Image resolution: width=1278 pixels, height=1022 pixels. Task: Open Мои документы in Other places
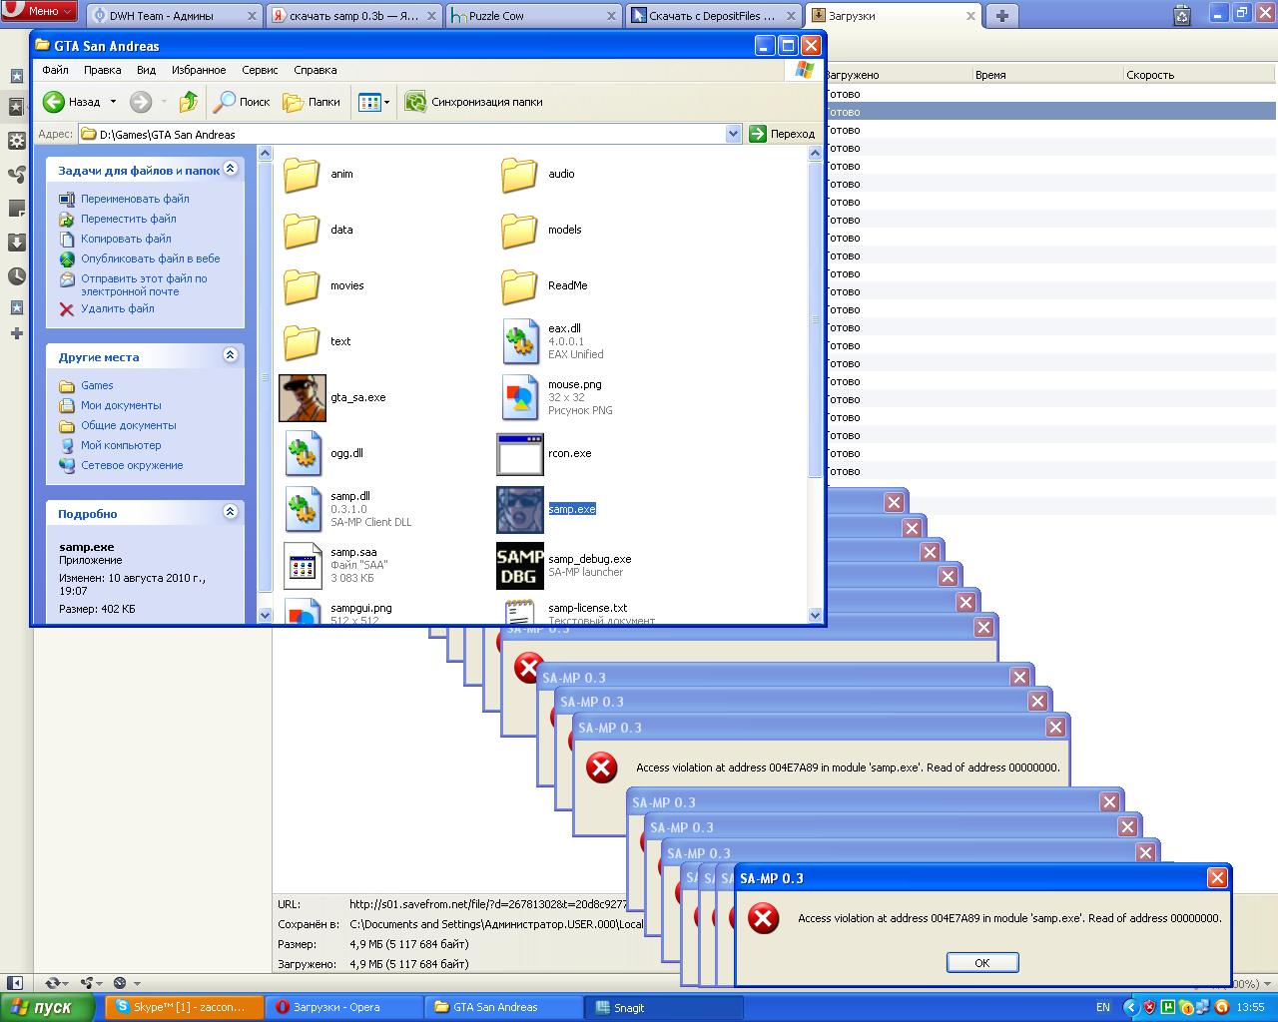[121, 405]
